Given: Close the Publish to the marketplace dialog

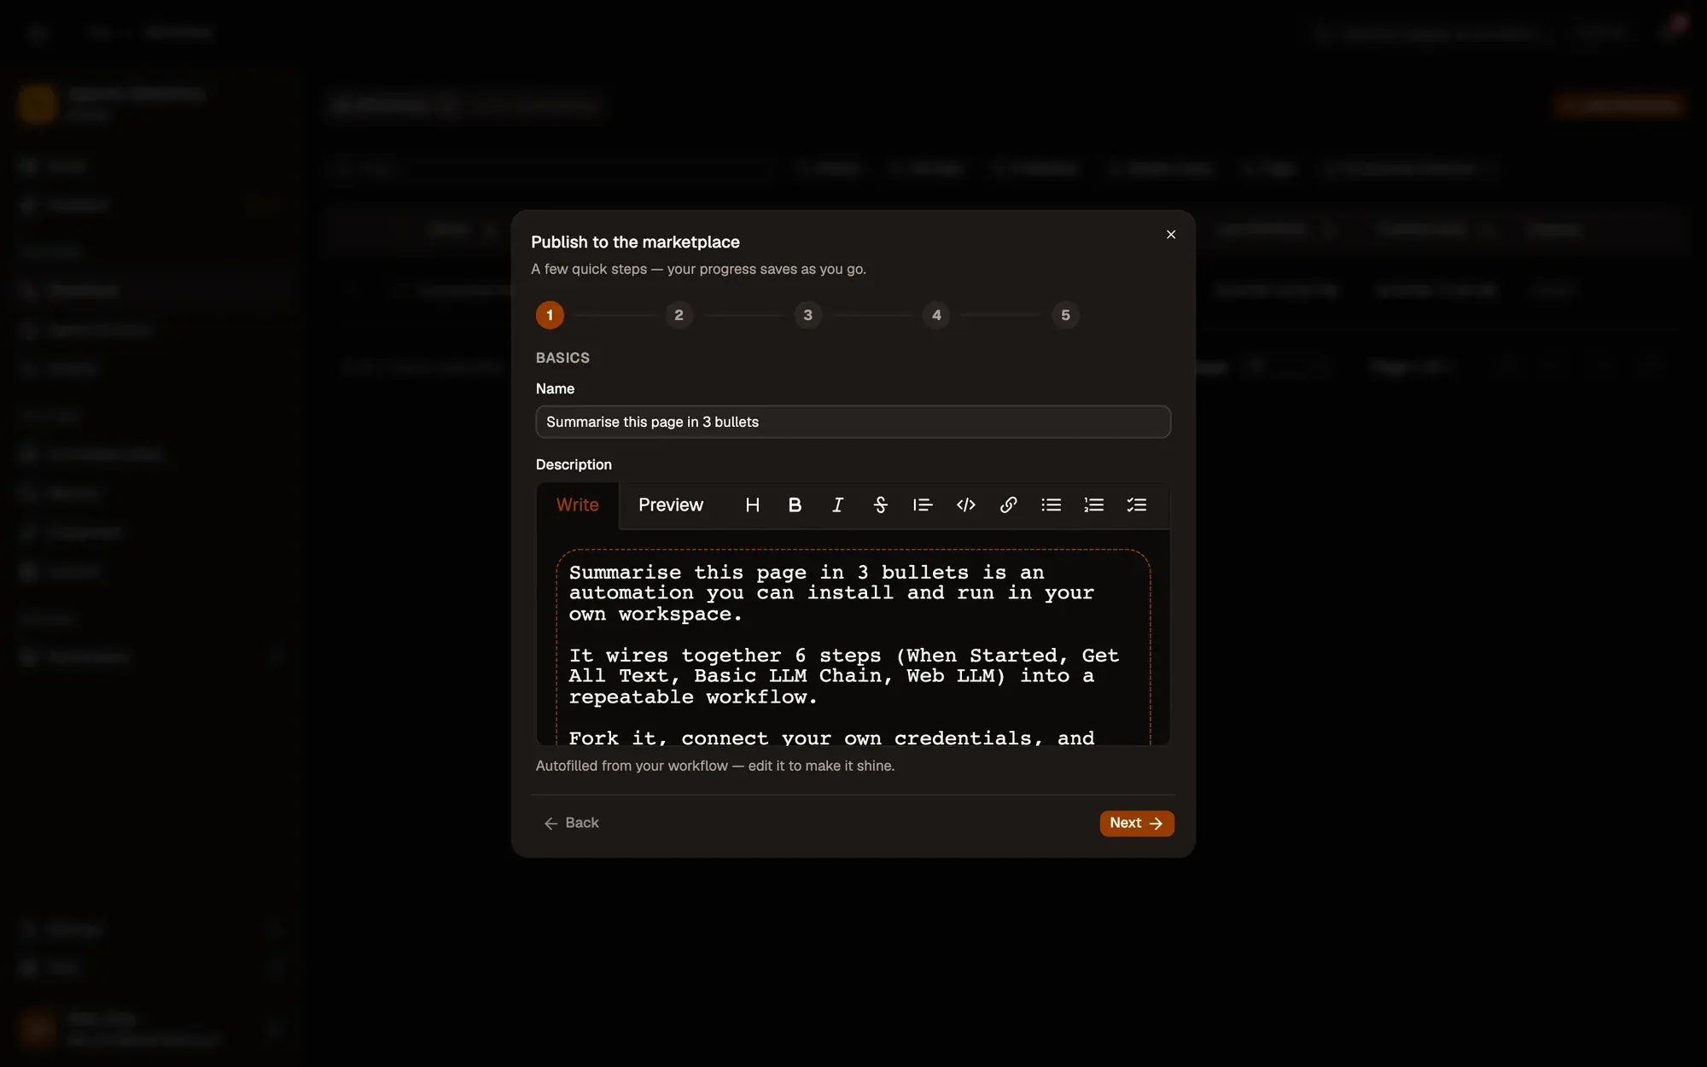Looking at the screenshot, I should pos(1171,235).
